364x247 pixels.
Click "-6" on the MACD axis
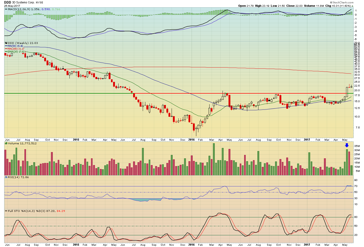[355, 39]
